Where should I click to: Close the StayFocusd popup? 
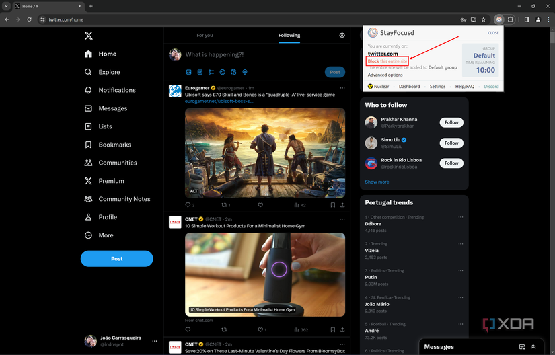pos(493,33)
